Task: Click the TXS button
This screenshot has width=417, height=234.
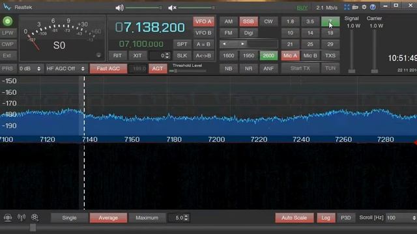Action: pos(330,55)
